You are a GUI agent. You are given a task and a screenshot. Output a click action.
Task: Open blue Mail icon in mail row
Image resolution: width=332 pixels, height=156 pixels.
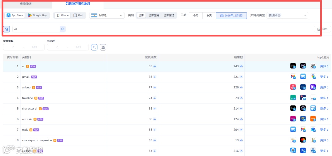(293, 129)
